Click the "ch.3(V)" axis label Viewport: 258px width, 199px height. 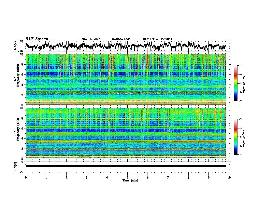coord(16,167)
